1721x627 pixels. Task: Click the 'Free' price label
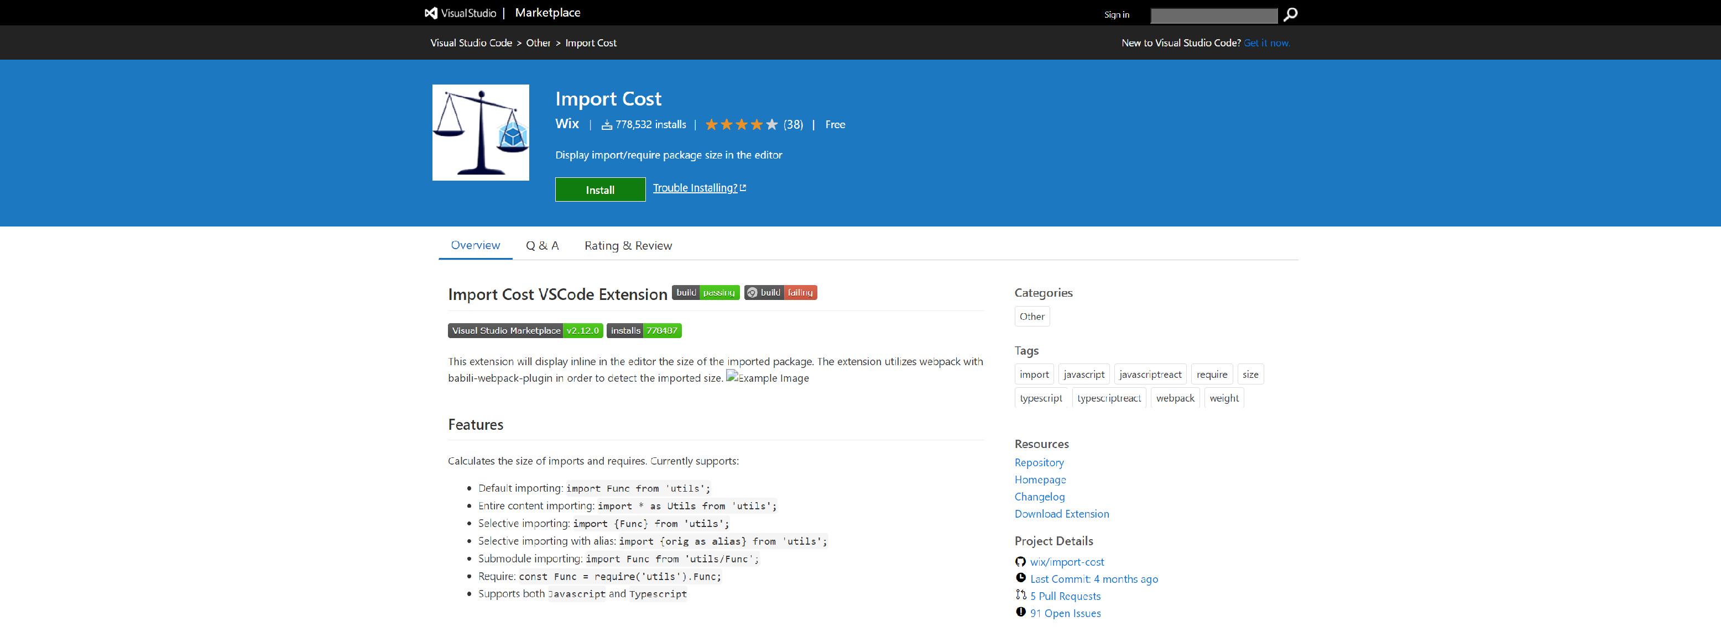(835, 125)
